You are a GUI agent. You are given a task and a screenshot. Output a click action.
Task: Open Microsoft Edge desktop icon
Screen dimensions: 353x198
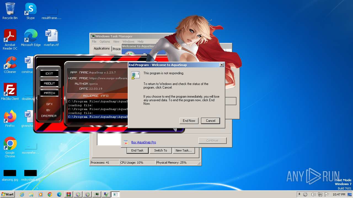point(31,38)
